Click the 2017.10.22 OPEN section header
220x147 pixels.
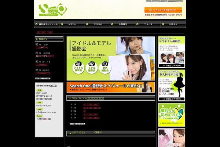[x=111, y=133]
